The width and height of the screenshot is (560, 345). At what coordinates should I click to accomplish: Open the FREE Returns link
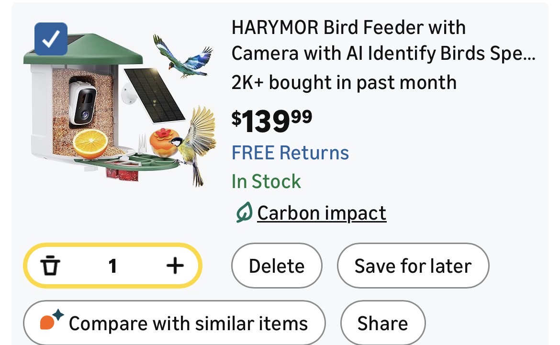pyautogui.click(x=290, y=153)
